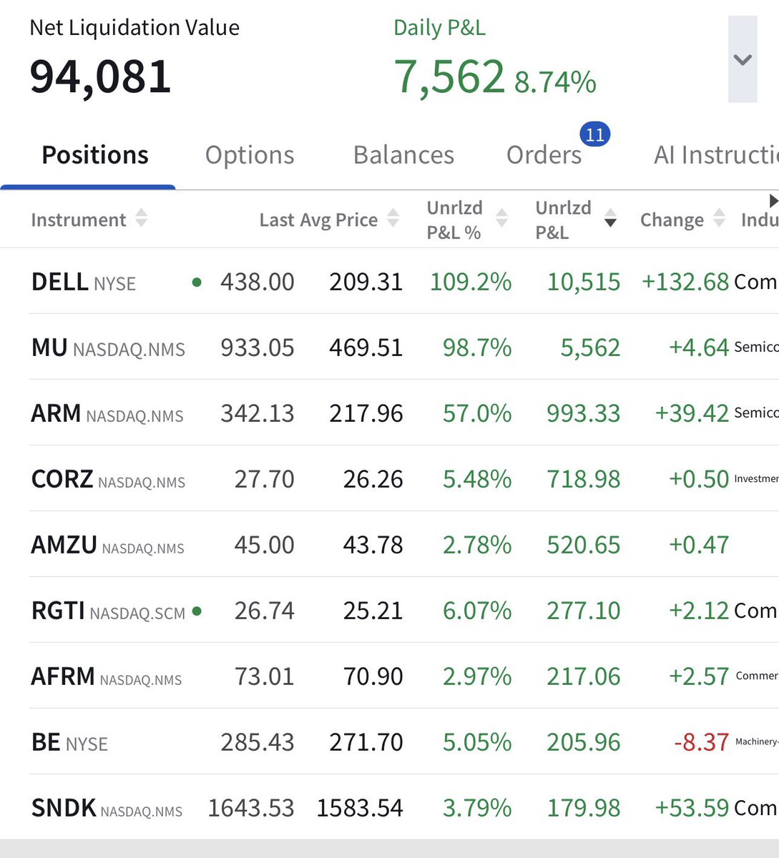Click the green dot beside RGTI
Viewport: 779px width, 858px height.
click(x=197, y=611)
